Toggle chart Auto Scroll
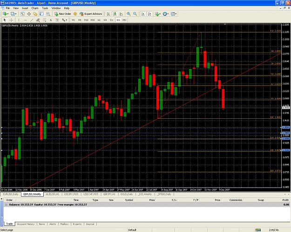 [x=143, y=14]
